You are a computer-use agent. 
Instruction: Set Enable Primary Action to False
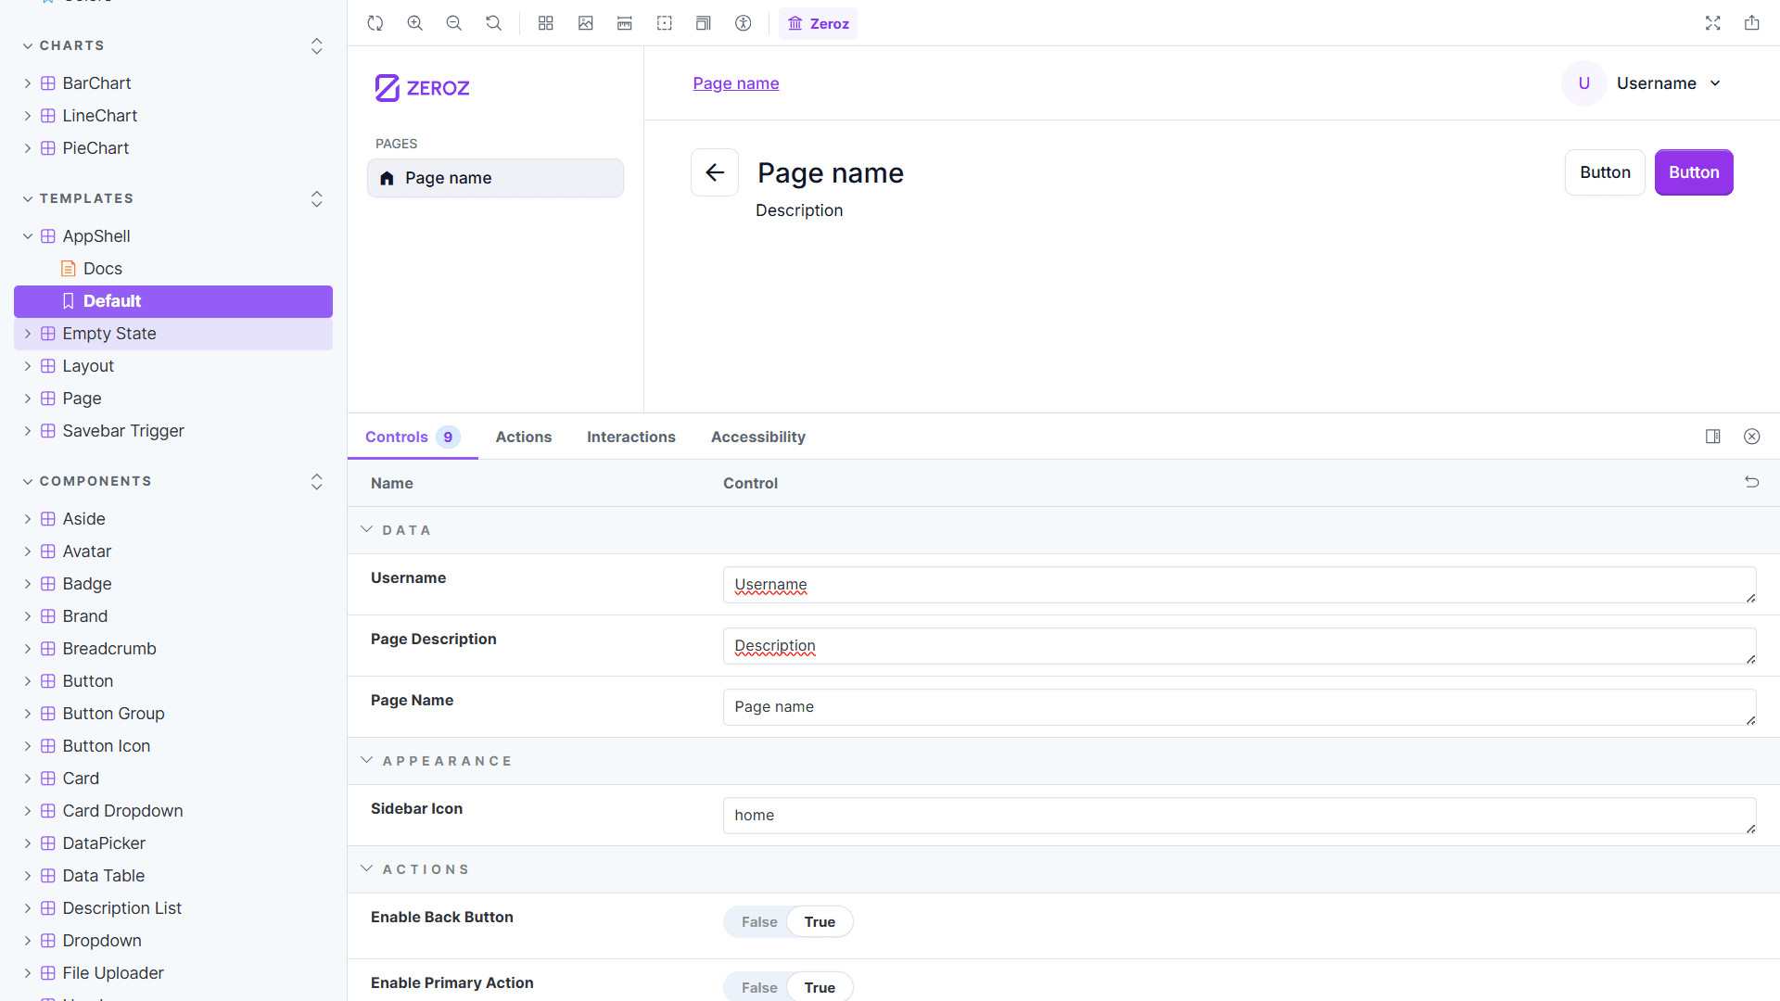[759, 988]
